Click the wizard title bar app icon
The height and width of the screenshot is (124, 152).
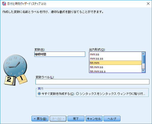tap(4, 4)
